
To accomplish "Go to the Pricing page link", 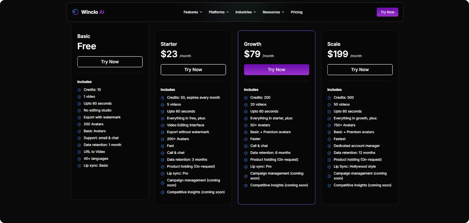I will pos(297,12).
